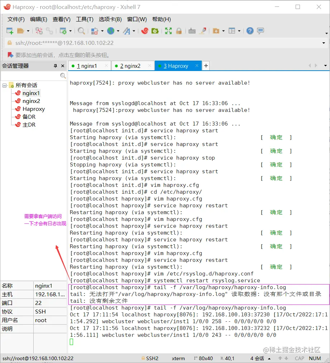Open session properties gear icon
330x363 pixels.
(x=63, y=31)
